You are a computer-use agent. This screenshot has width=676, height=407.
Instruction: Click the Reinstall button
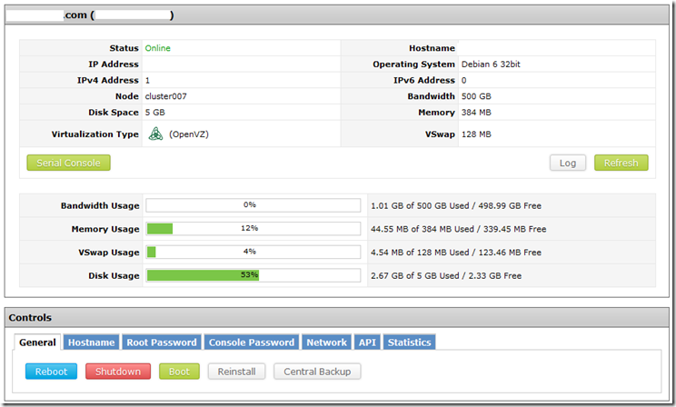click(236, 372)
